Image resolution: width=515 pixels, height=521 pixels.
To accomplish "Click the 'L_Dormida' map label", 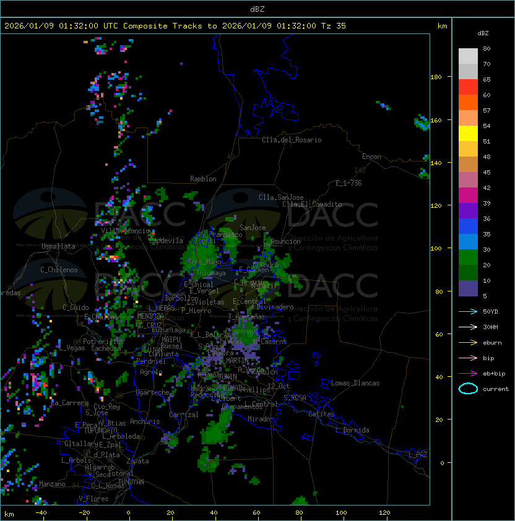I will 352,430.
